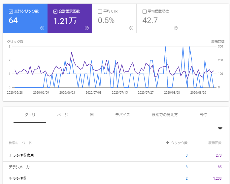Click the 85 impressions value
The width and height of the screenshot is (230, 184).
tap(219, 167)
